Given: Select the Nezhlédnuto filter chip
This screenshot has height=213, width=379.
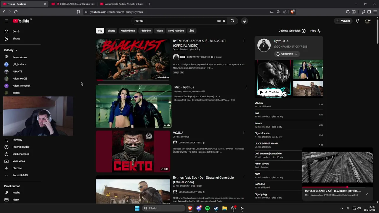Looking at the screenshot, I should pyautogui.click(x=128, y=31).
